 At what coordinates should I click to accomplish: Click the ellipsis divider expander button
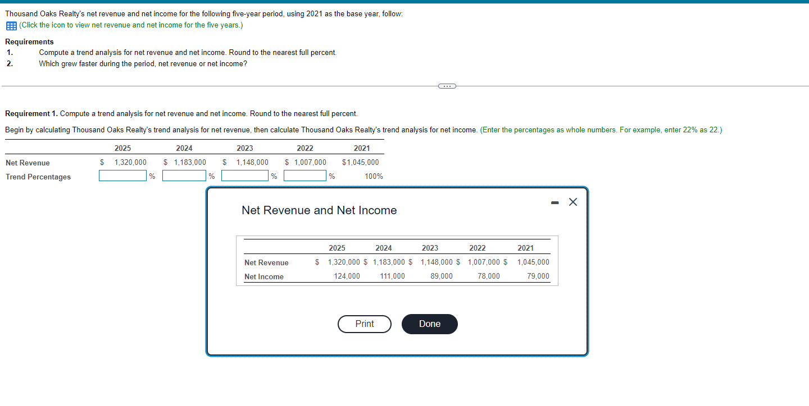tap(447, 86)
